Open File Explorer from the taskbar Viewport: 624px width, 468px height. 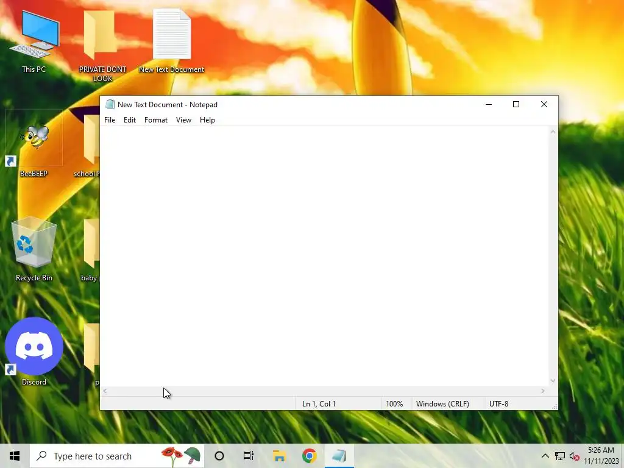(x=279, y=456)
